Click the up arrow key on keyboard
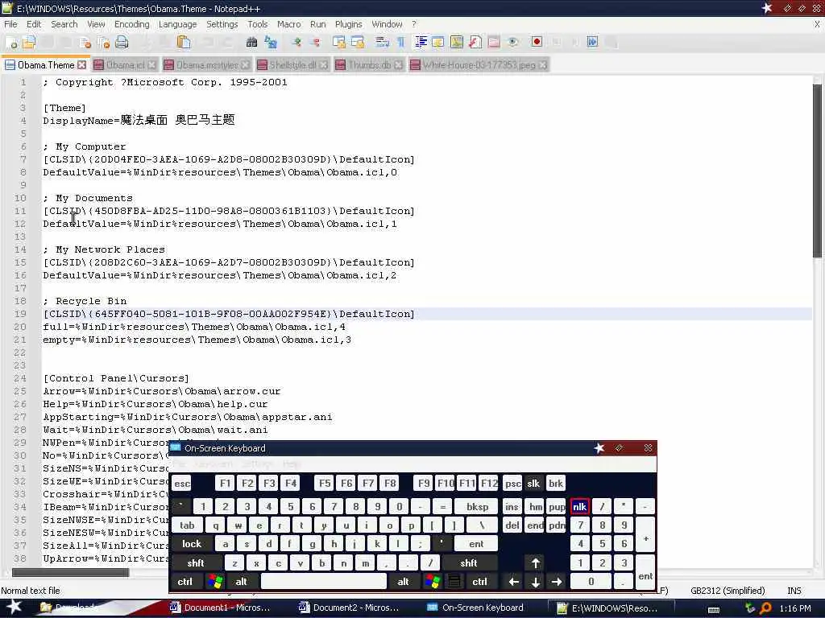 click(535, 562)
